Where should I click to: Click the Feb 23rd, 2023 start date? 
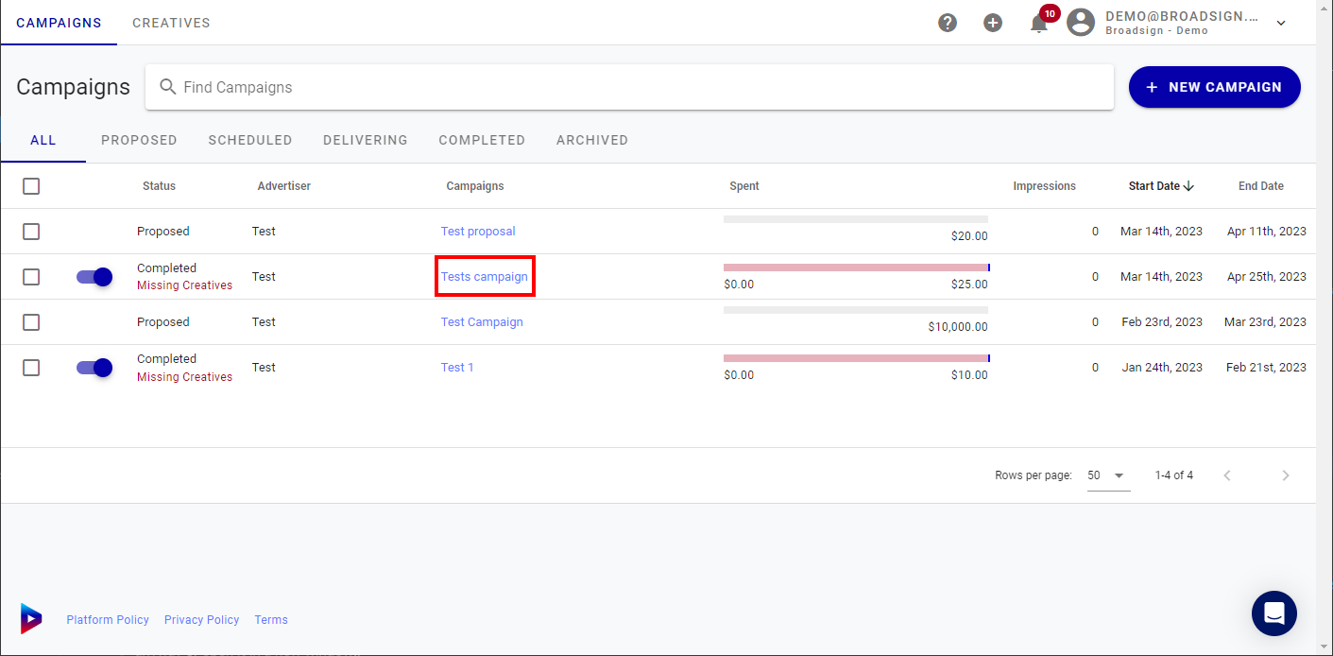[1162, 322]
